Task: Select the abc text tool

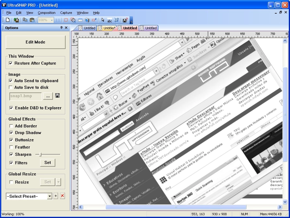Action: point(110,20)
